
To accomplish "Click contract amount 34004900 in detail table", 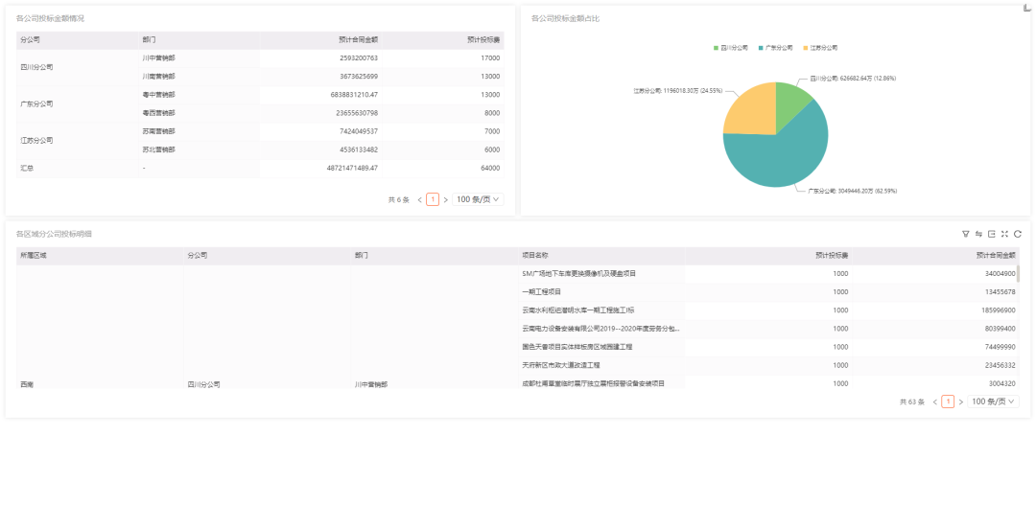I will click(x=1001, y=273).
